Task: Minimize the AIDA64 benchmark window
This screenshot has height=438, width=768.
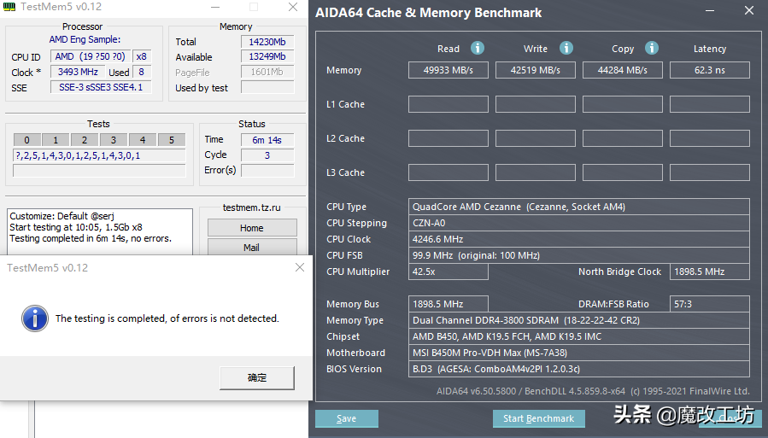Action: tap(710, 11)
